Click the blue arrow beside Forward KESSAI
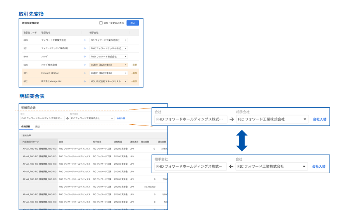345x213 pixels. 85,73
